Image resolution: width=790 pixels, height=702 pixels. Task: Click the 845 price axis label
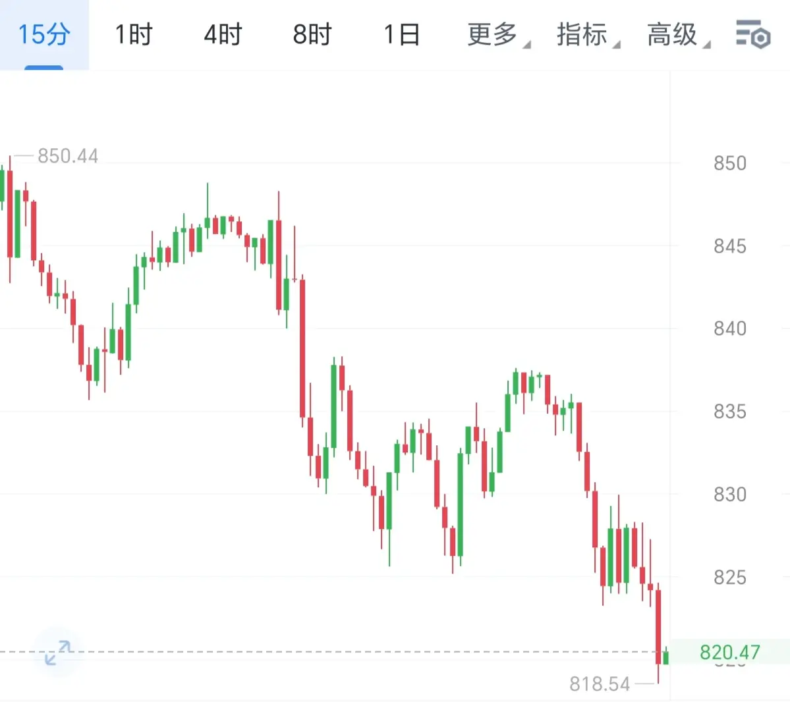(729, 246)
